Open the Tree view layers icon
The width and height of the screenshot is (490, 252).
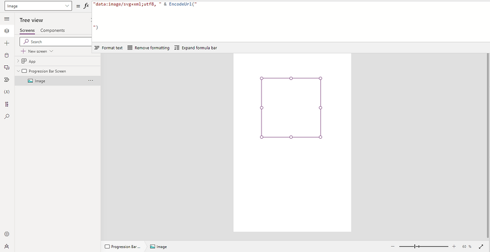[x=6, y=31]
